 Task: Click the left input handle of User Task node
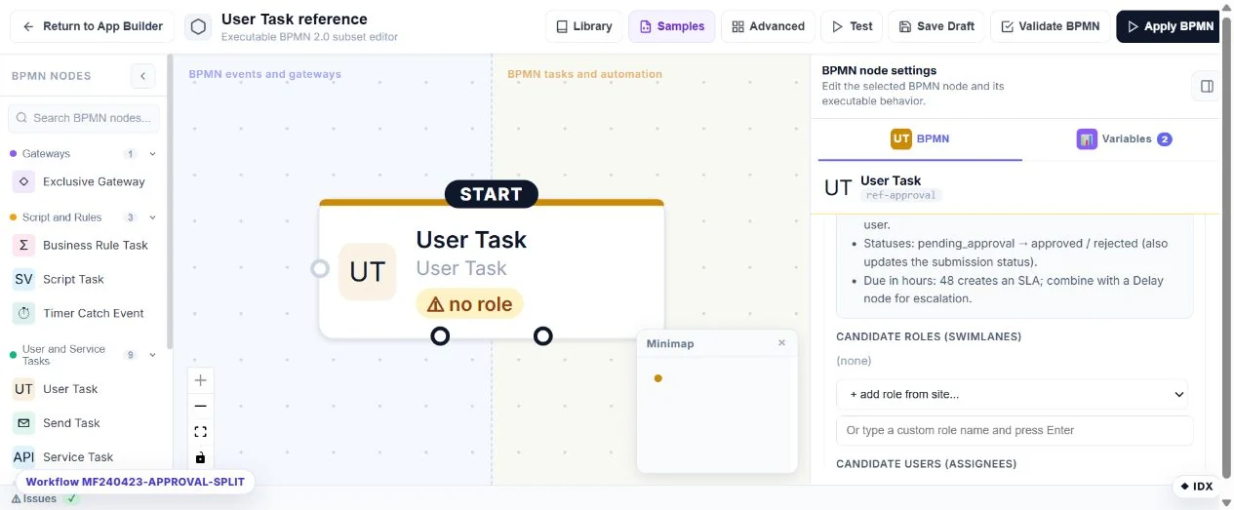pos(320,268)
